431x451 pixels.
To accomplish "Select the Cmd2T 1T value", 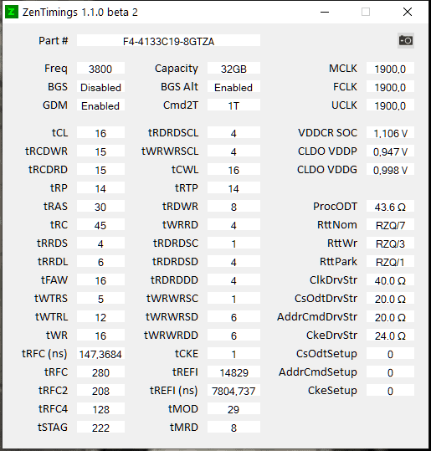I will point(233,105).
